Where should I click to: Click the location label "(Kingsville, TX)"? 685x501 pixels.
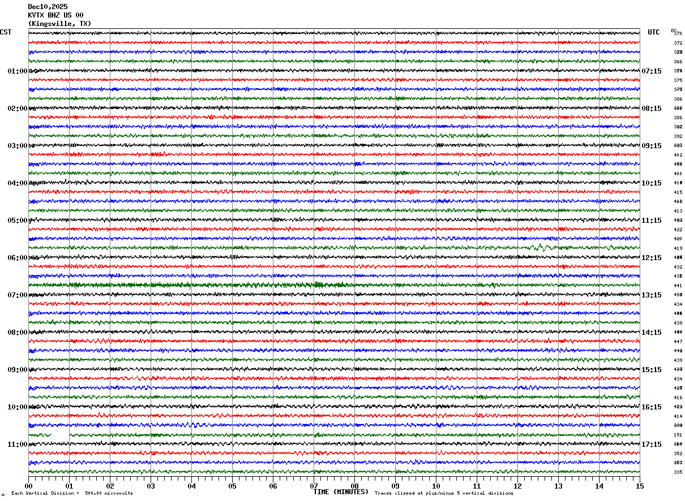(59, 24)
